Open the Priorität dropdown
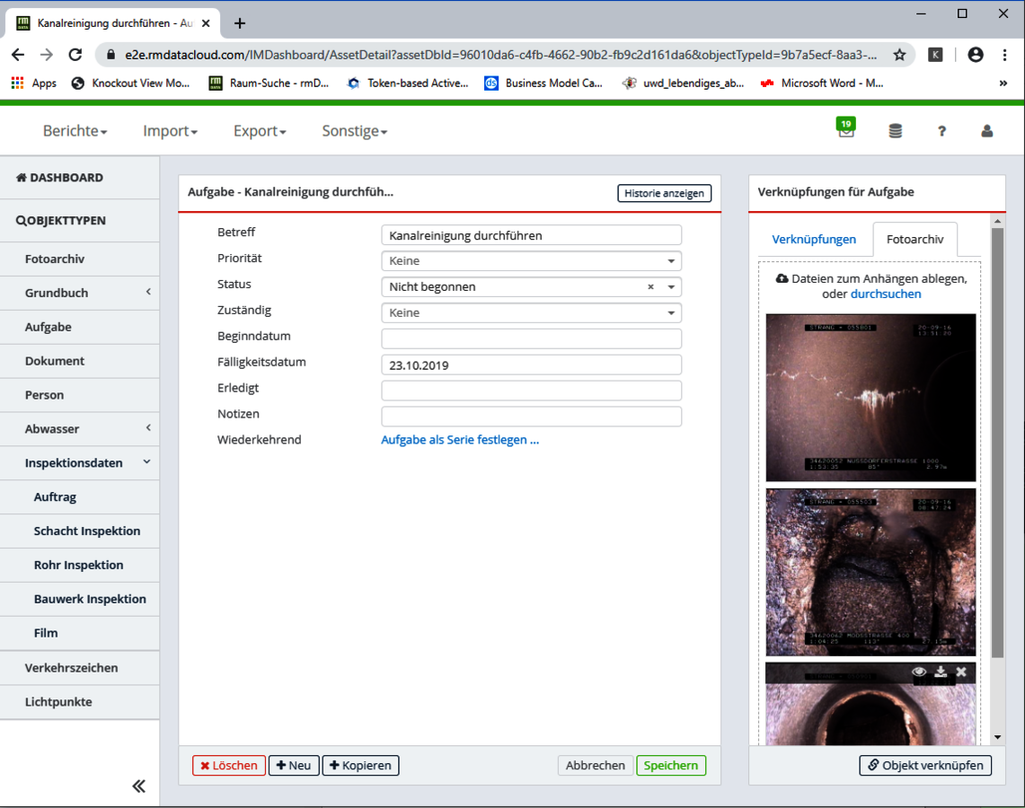The height and width of the screenshot is (808, 1025). pos(531,261)
